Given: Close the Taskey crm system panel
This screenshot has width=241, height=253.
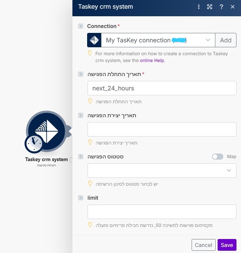Looking at the screenshot, I should (x=232, y=7).
